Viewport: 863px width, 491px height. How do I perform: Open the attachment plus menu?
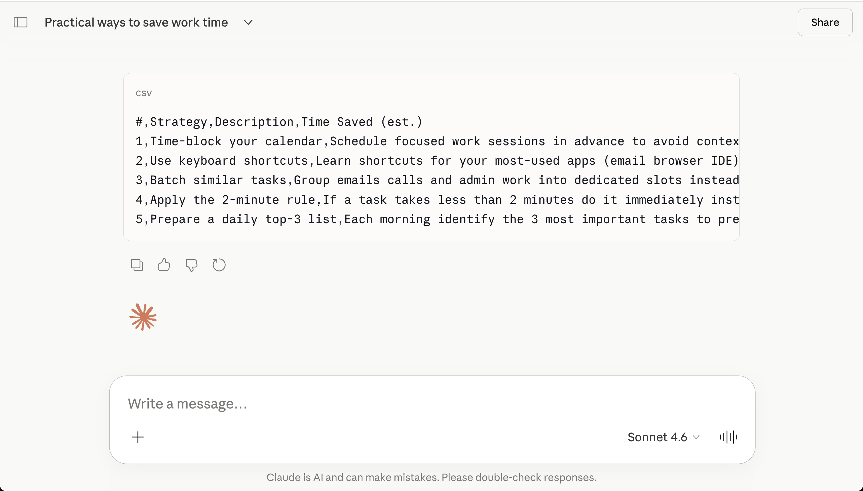[138, 437]
